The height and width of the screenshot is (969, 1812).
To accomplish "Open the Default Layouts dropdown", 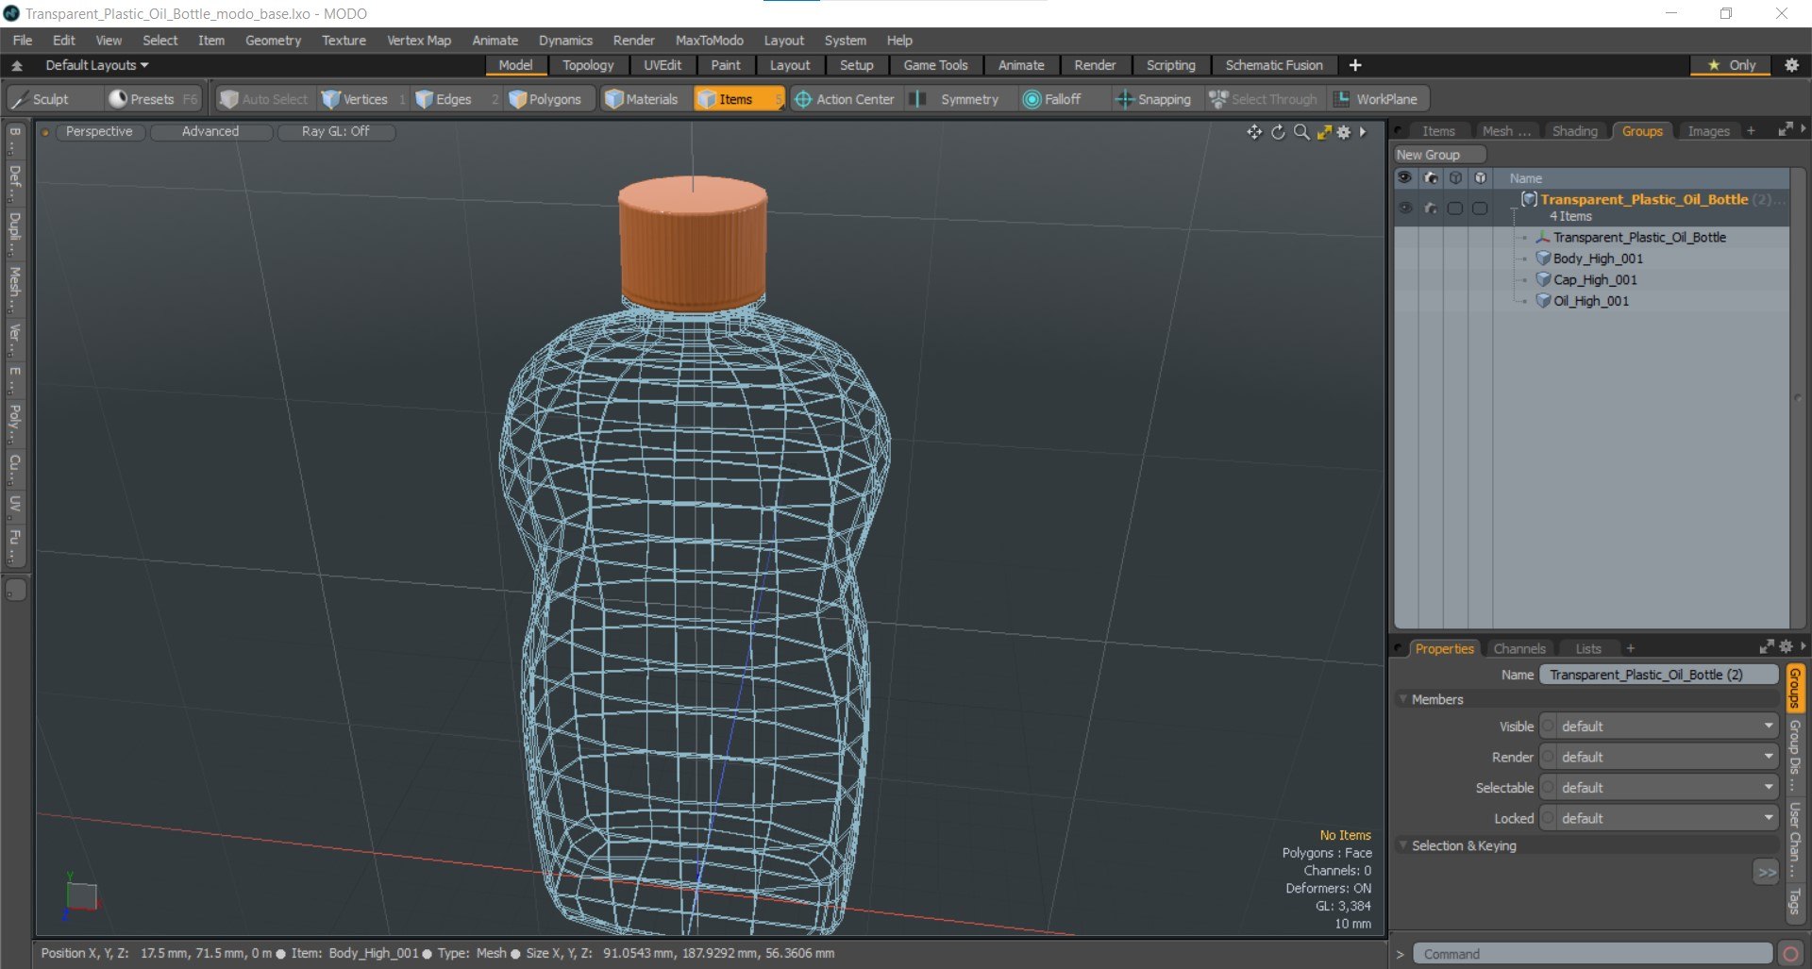I will [96, 65].
